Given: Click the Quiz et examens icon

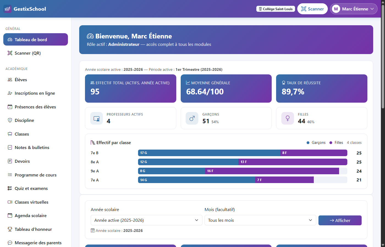Looking at the screenshot, I should click(x=10, y=189).
